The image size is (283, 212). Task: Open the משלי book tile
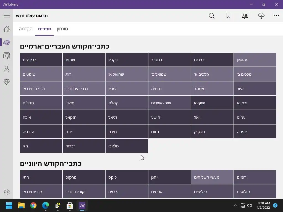[x=84, y=103]
